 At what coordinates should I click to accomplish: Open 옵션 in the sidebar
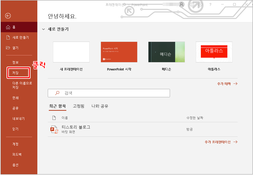point(15,165)
